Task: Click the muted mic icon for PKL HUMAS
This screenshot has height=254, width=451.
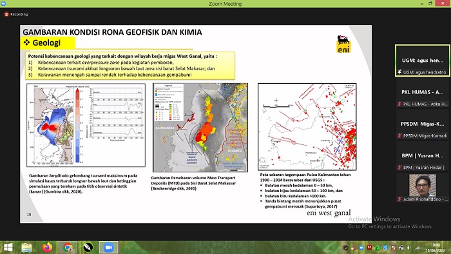Action: click(x=399, y=104)
